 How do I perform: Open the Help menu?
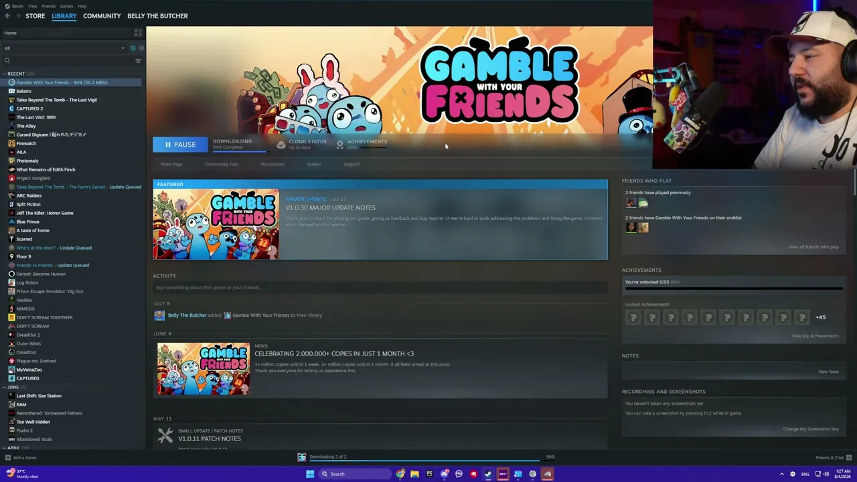pos(82,6)
